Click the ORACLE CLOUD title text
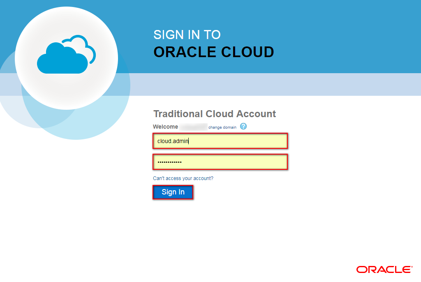The image size is (421, 282). 214,52
